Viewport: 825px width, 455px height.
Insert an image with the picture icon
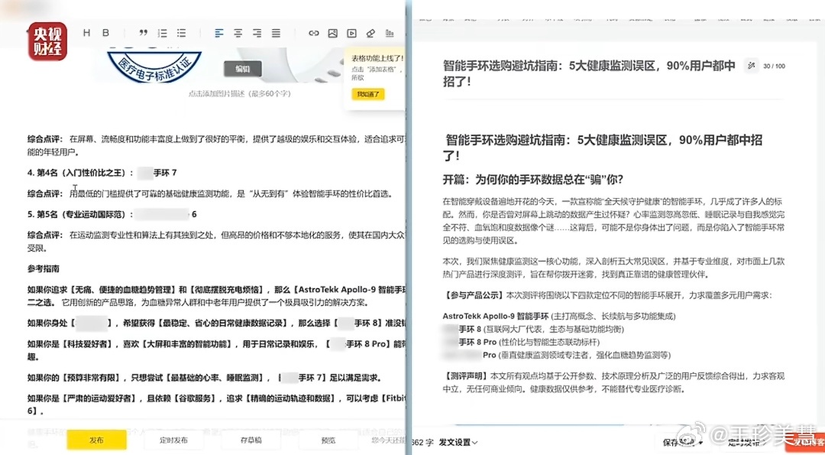332,33
